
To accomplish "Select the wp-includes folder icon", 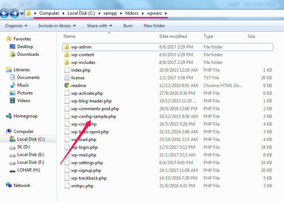I will [66, 62].
